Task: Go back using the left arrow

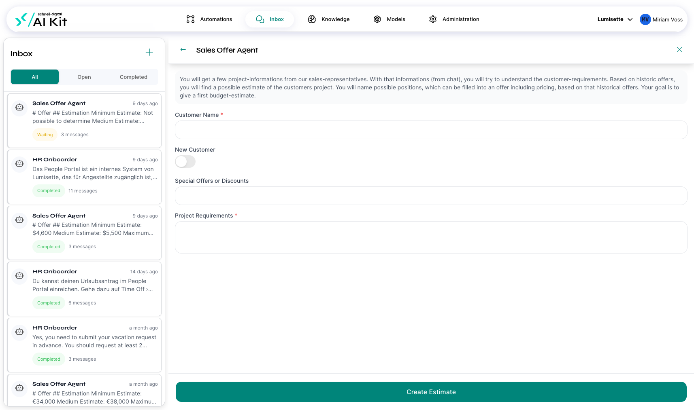Action: tap(183, 49)
